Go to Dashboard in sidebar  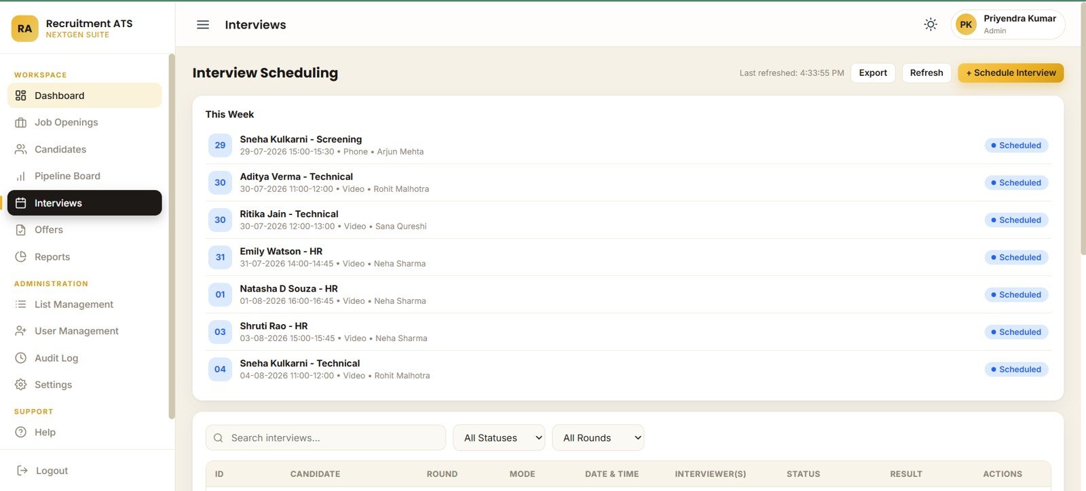(85, 96)
